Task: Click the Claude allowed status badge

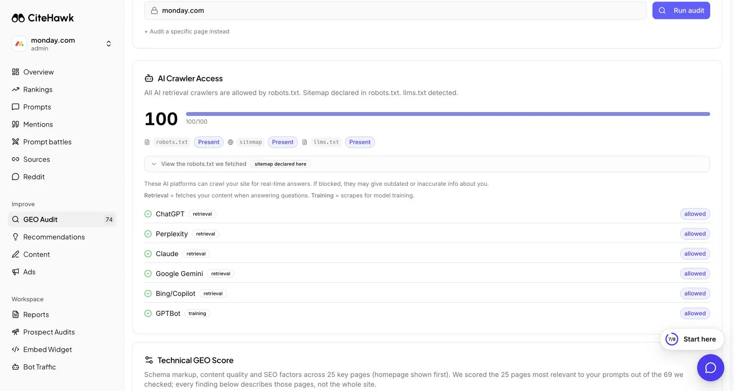Action: coord(695,254)
